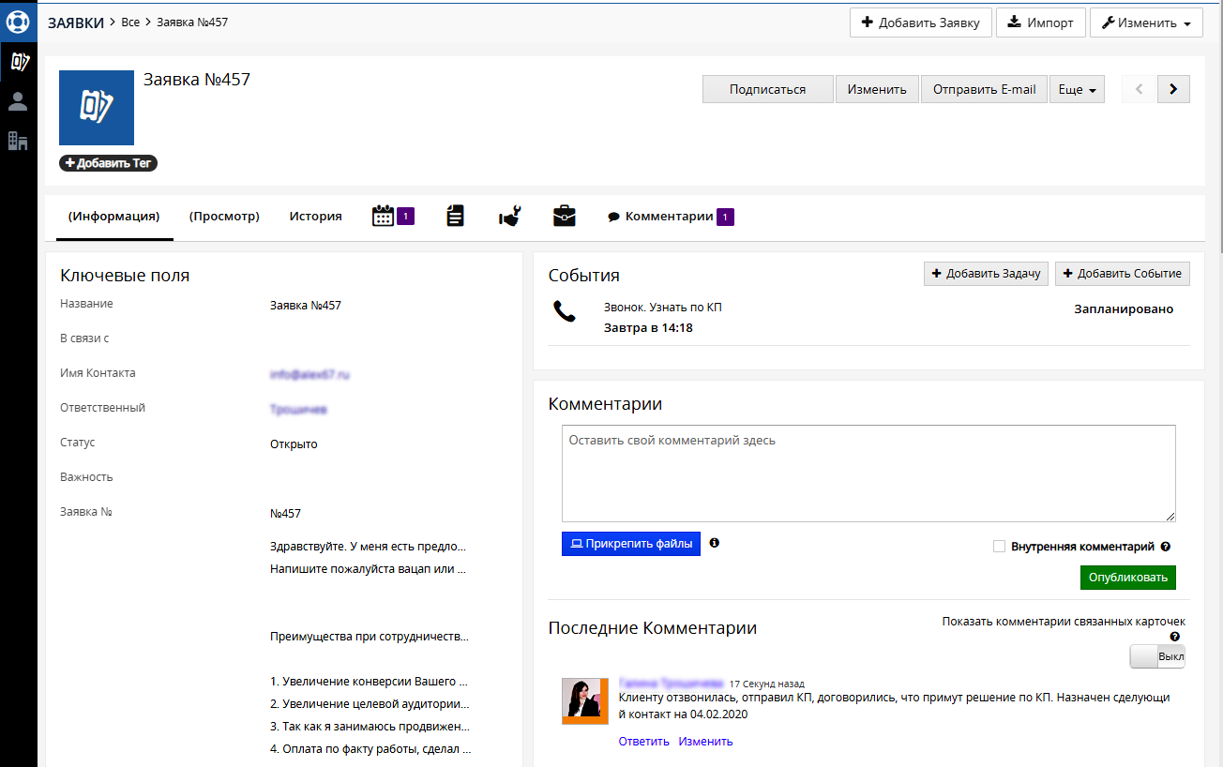The width and height of the screenshot is (1223, 767).
Task: Expand the Еще dropdown menu
Action: 1077,90
